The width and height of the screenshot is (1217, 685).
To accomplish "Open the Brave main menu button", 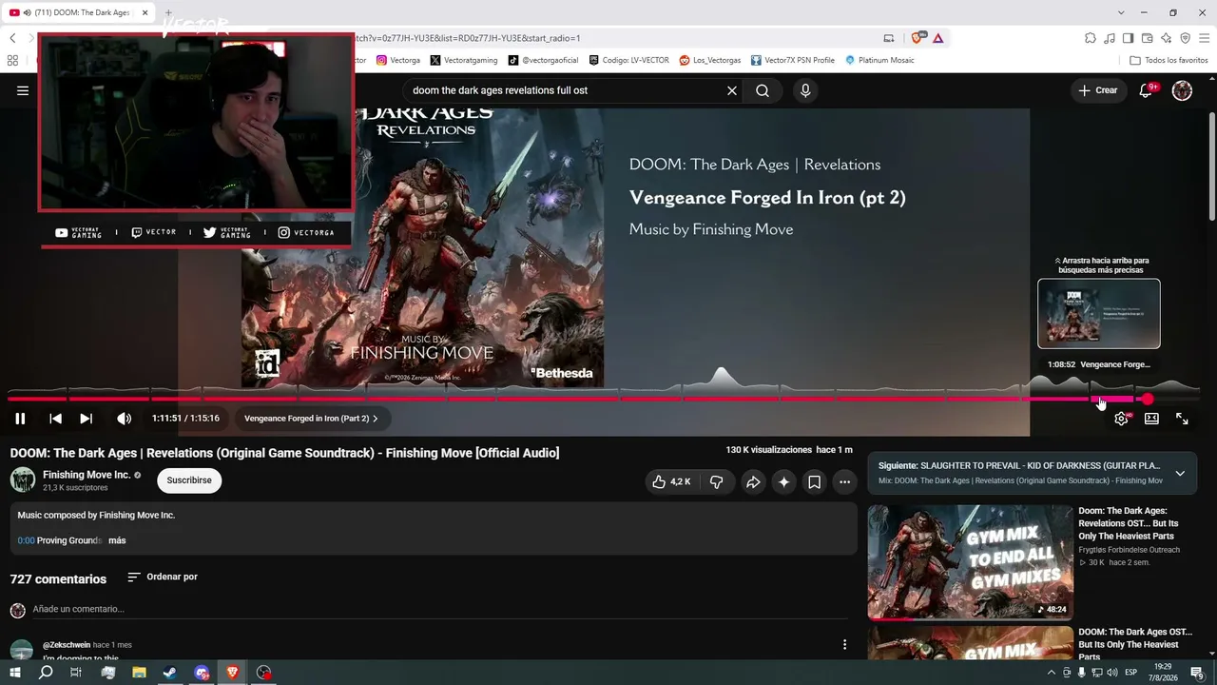I will (x=1204, y=38).
